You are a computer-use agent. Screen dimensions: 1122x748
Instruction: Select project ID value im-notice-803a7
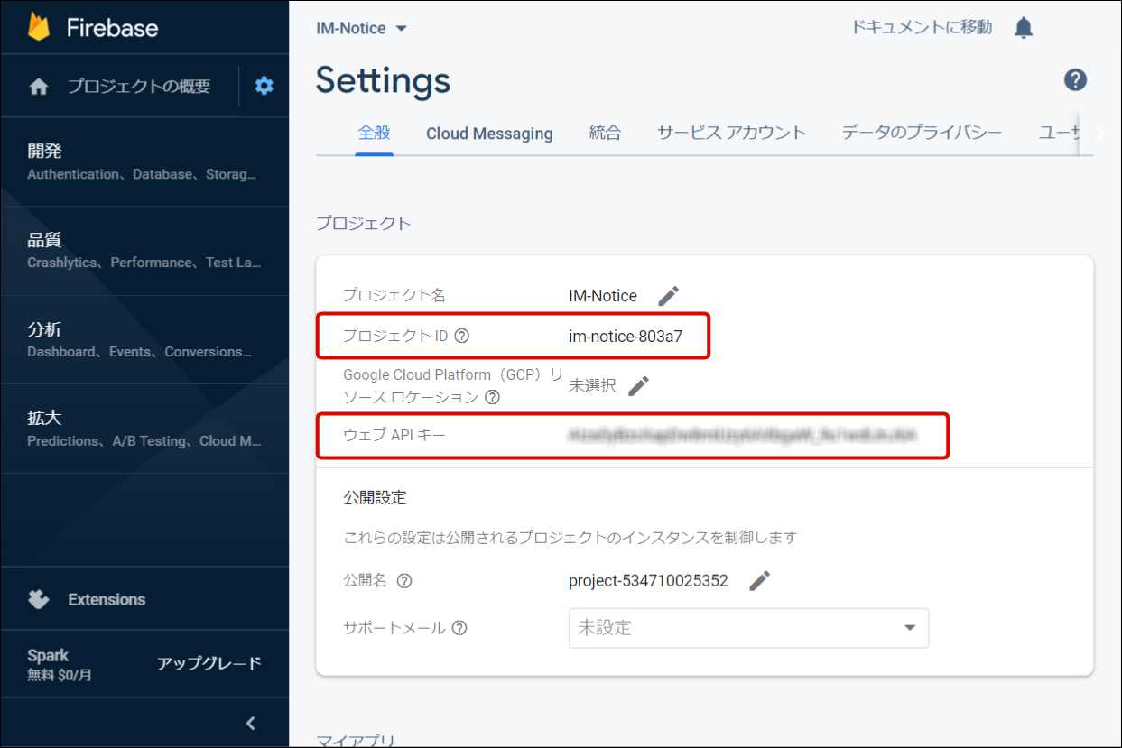coord(626,337)
